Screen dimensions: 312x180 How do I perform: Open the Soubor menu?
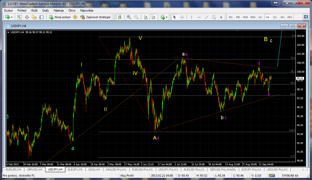click(x=8, y=11)
